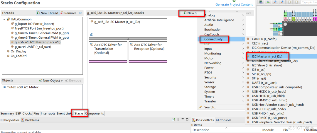Image resolution: width=317 pixels, height=133 pixels.
Task: Click the Console view icon
Action: [217, 120]
